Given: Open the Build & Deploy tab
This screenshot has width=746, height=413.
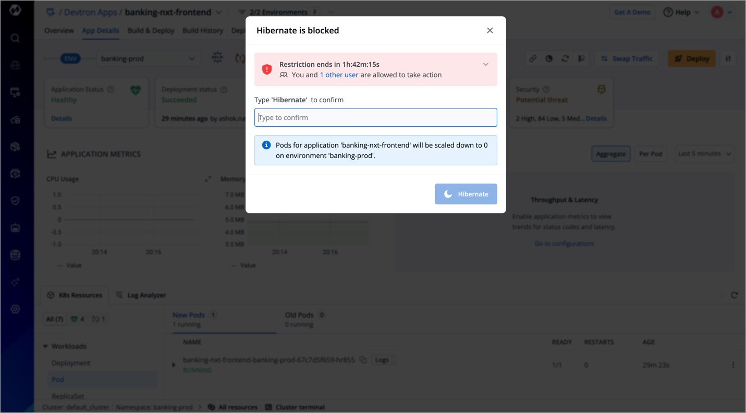Looking at the screenshot, I should (151, 31).
